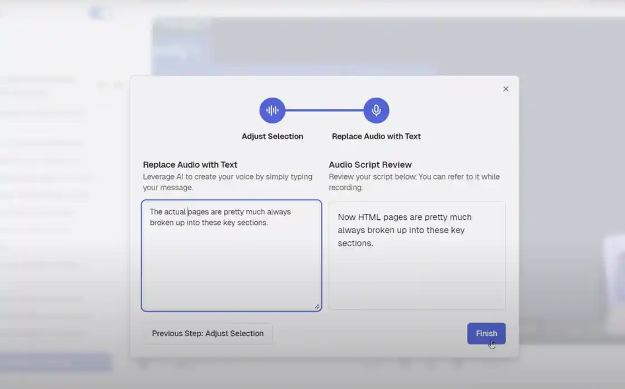
Task: Focus the Replace Audio with Text textarea
Action: 231,262
